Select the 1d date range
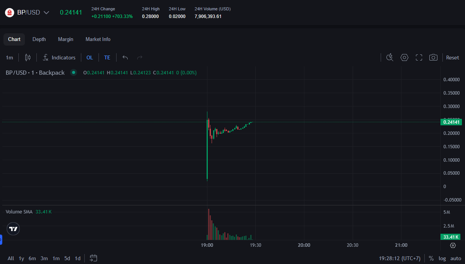Screen dimensions: 465x264 tap(78, 258)
